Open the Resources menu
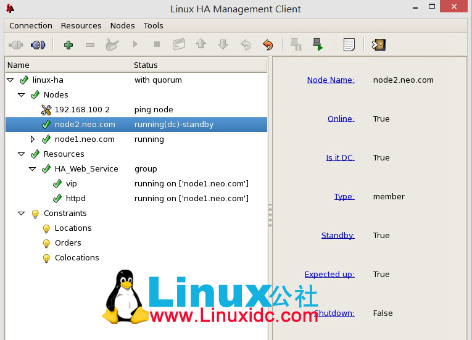Screen dimensions: 472x340 coord(81,25)
